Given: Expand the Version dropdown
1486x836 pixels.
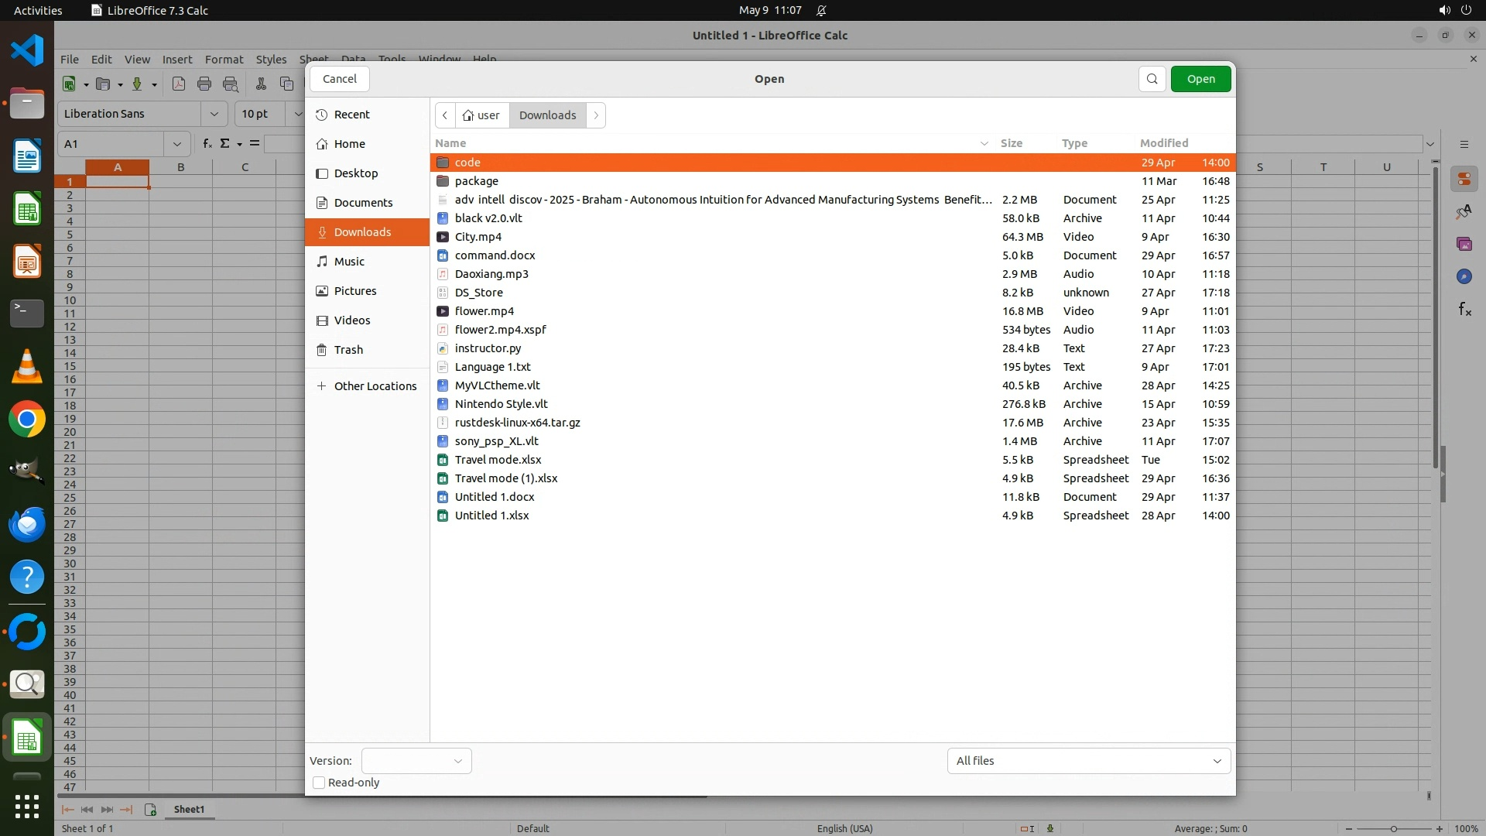Looking at the screenshot, I should 416,761.
